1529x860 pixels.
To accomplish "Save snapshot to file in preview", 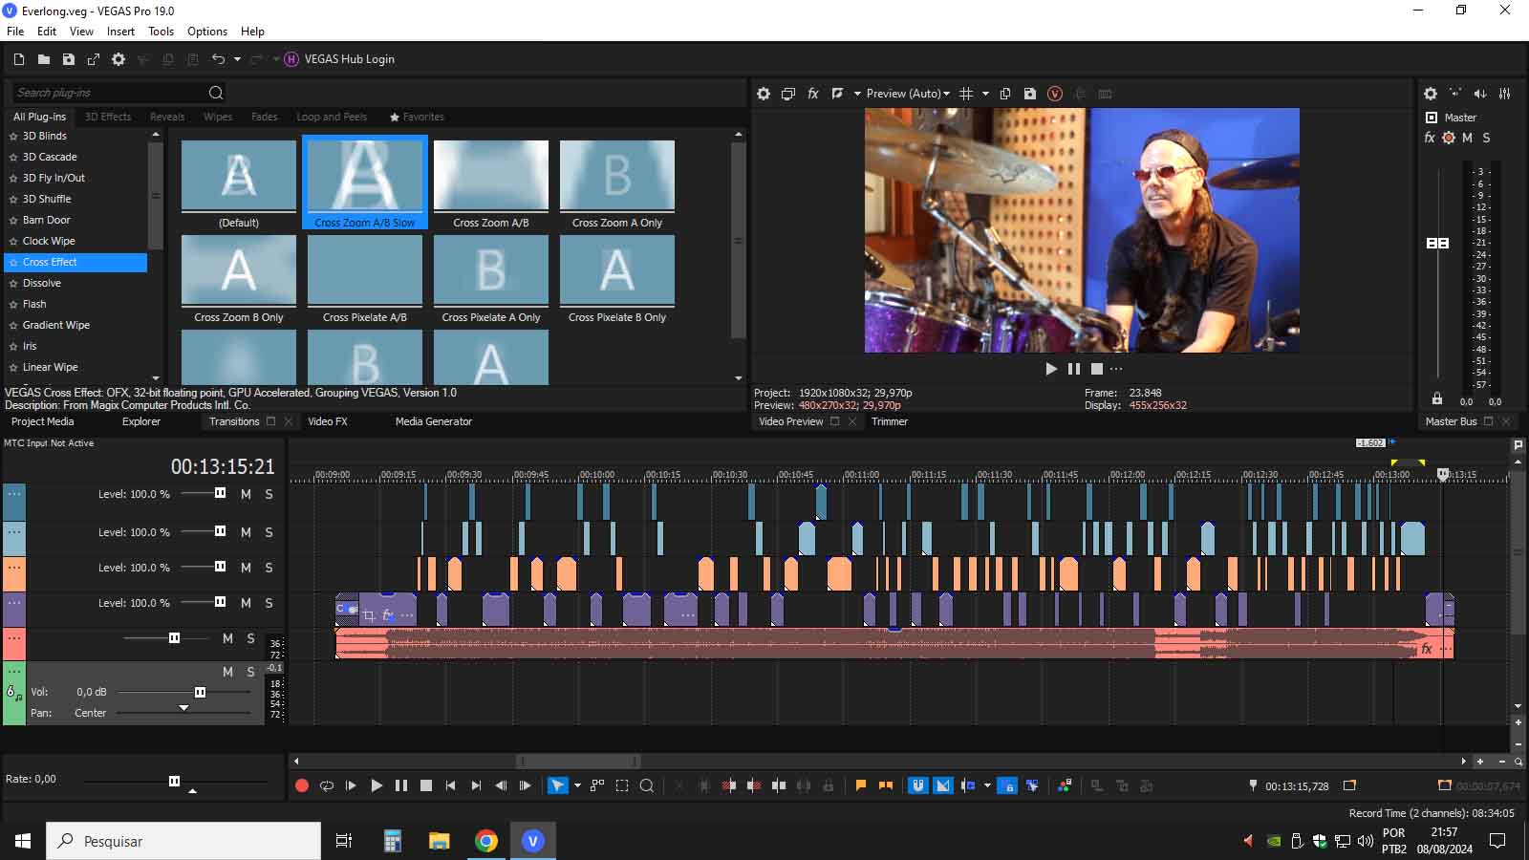I will [1030, 94].
